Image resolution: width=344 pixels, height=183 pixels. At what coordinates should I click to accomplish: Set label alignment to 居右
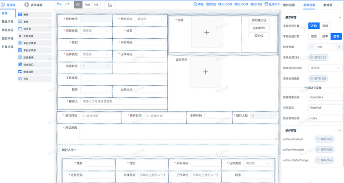pos(336,36)
